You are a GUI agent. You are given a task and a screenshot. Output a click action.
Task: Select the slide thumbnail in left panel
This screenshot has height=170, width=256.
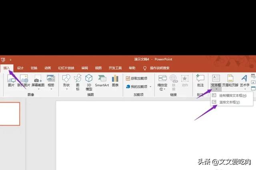[x=10, y=114]
